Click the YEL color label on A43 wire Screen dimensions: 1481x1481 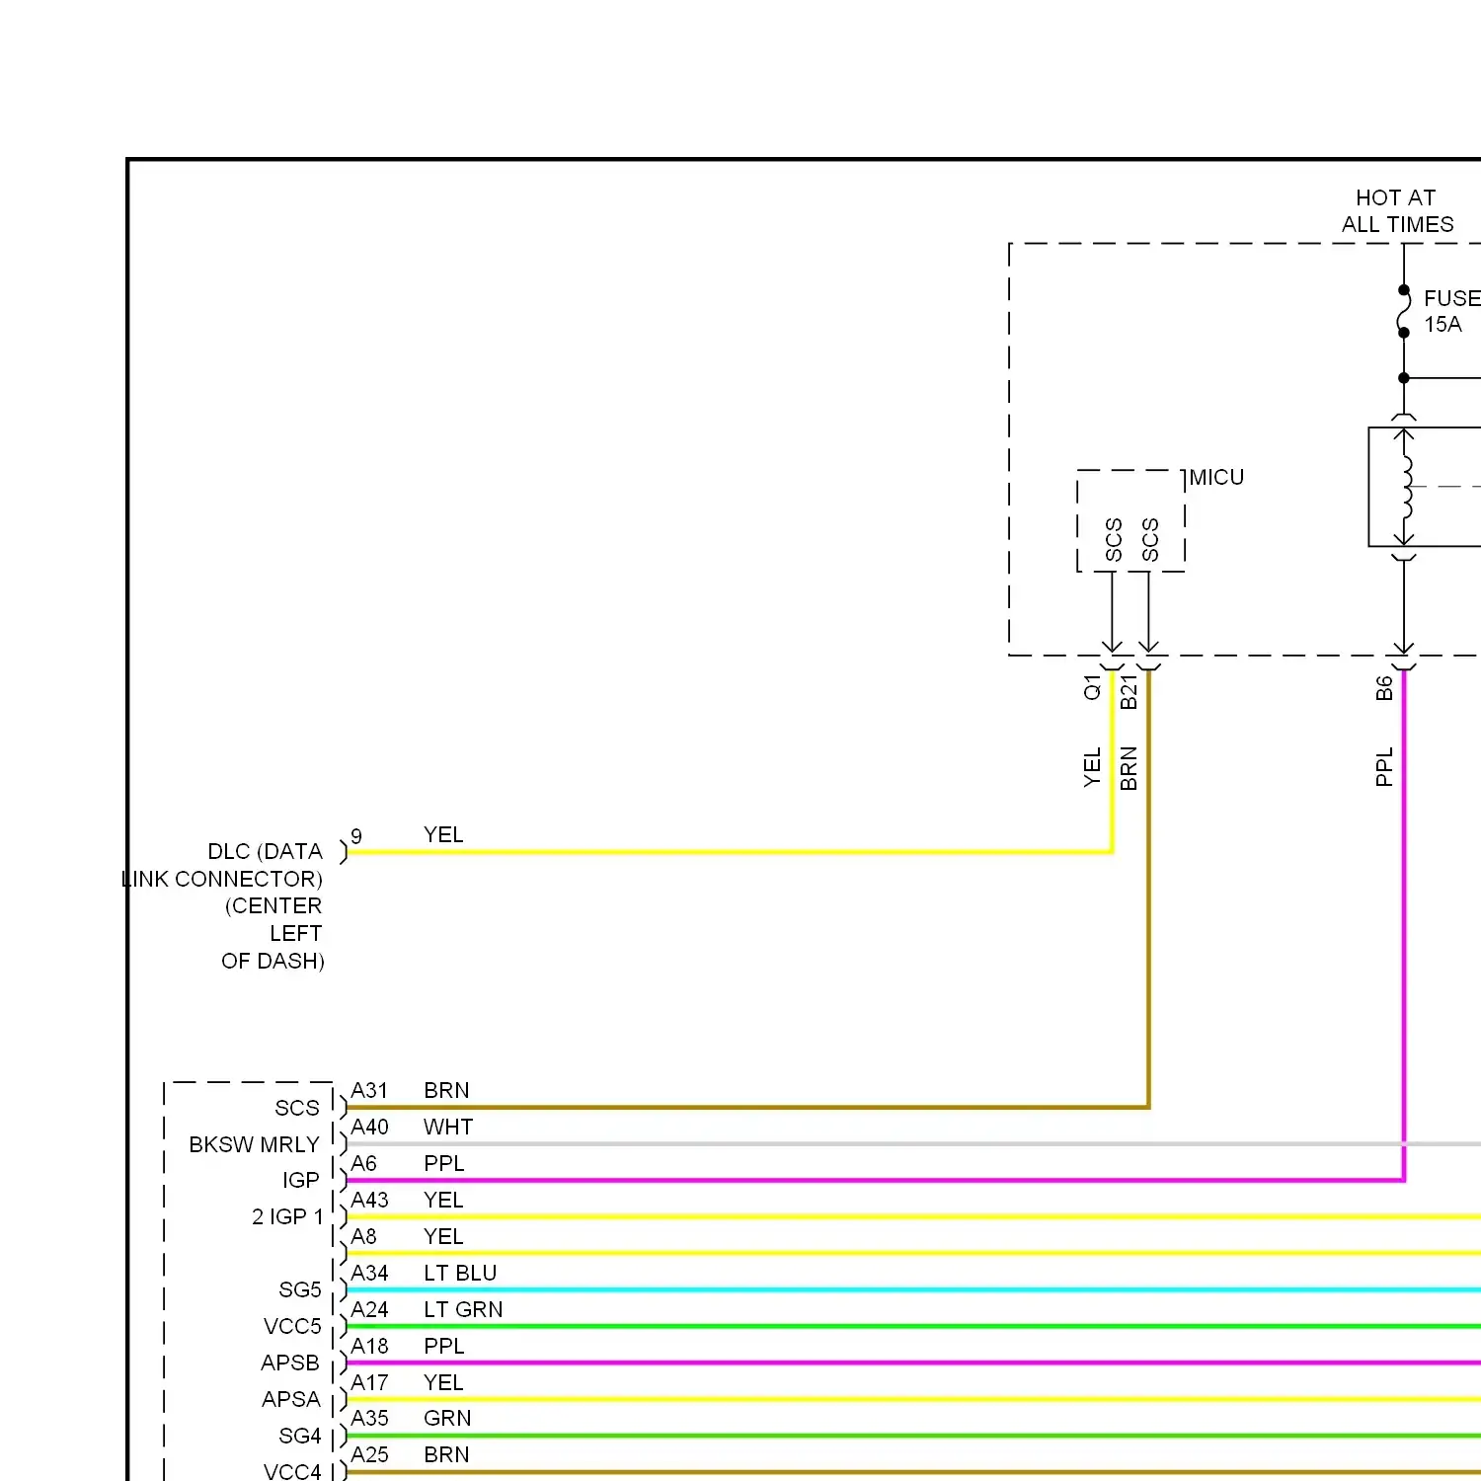[x=443, y=1200]
